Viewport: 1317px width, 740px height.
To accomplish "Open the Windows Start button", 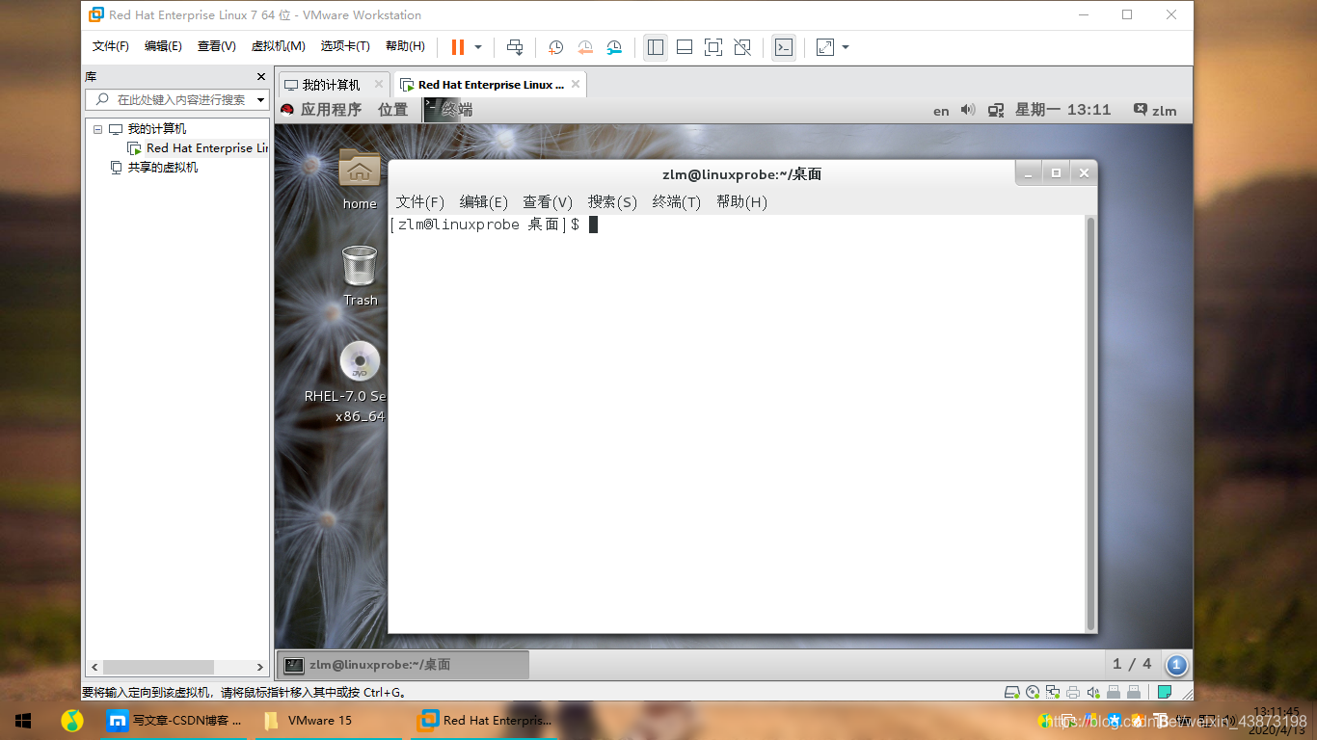I will (x=23, y=720).
